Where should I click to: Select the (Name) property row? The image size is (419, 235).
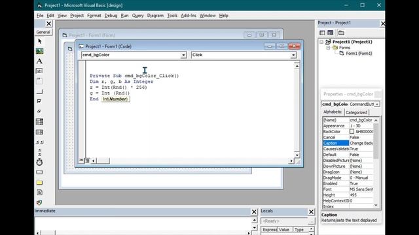348,120
